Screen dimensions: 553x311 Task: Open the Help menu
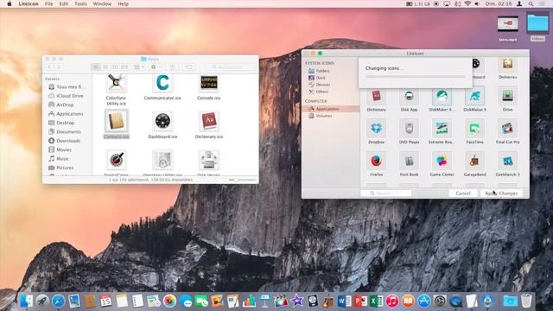[x=123, y=3]
